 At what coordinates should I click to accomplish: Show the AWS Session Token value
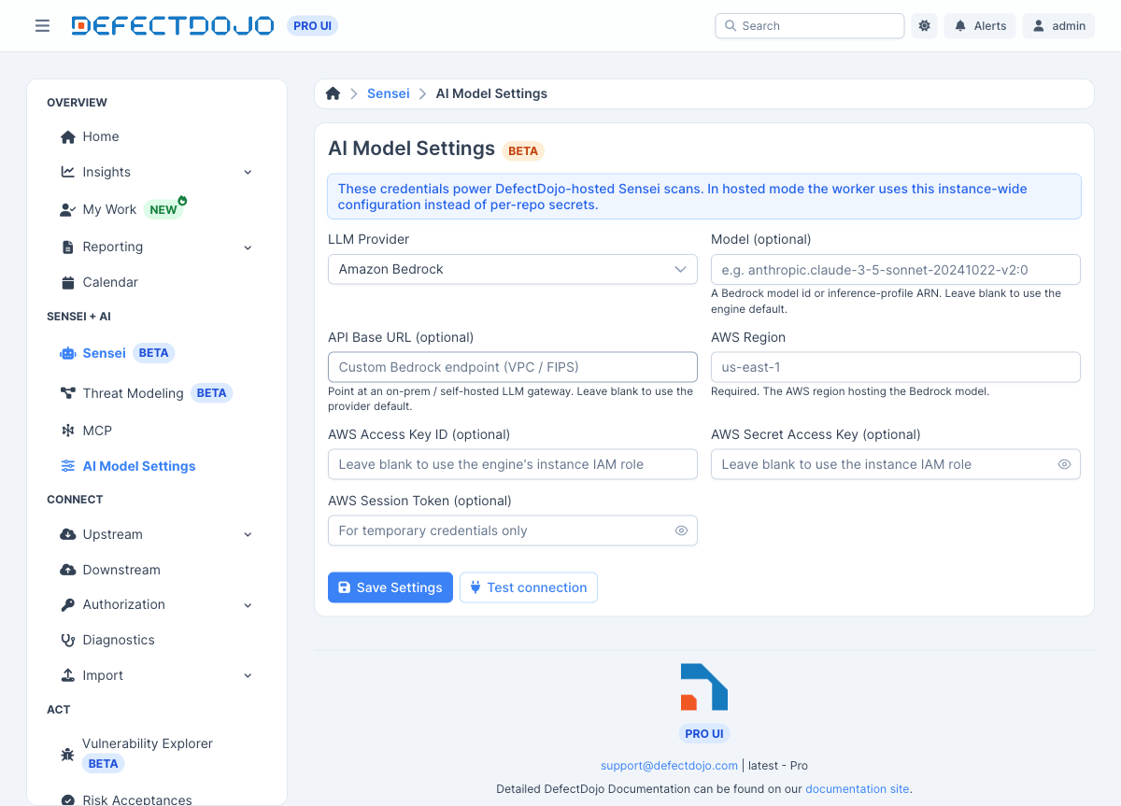click(681, 530)
